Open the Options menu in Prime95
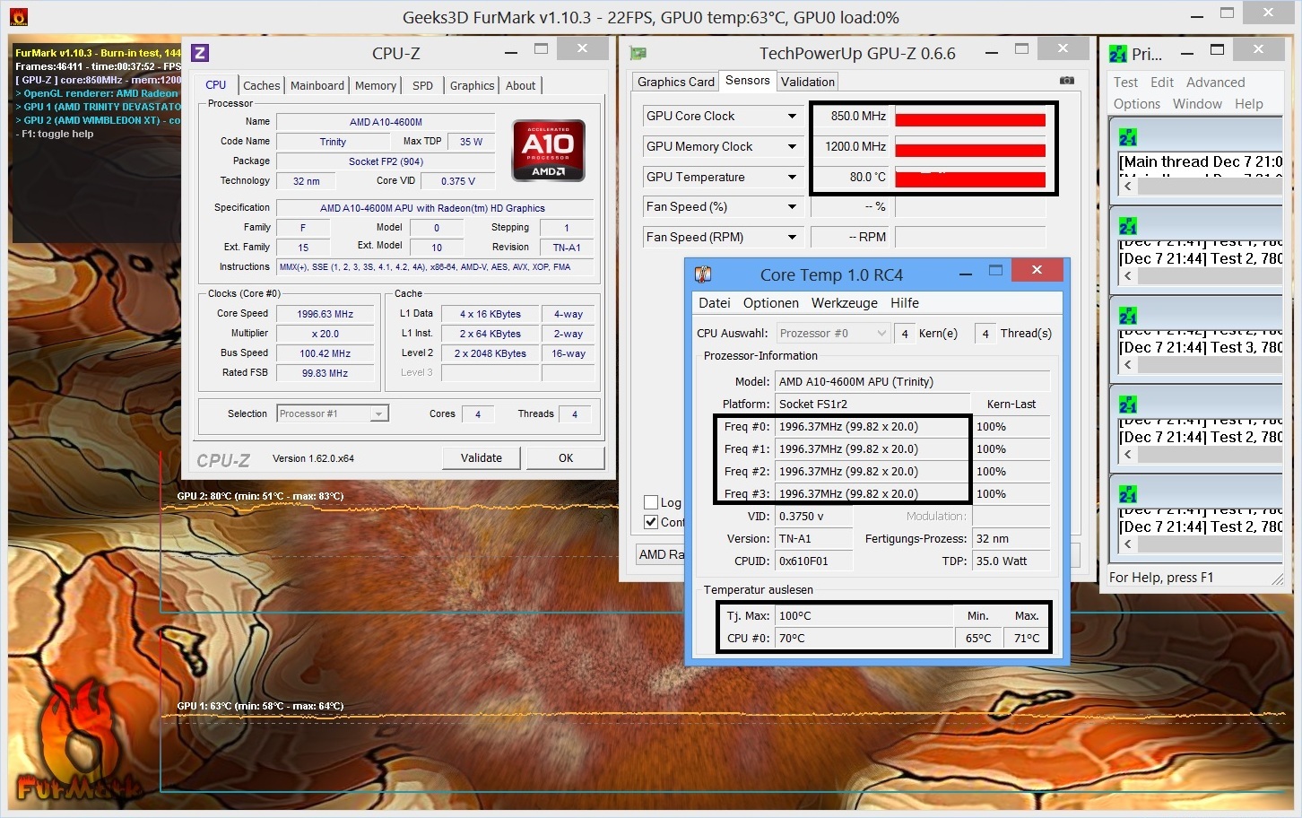Viewport: 1302px width, 818px height. (1137, 104)
